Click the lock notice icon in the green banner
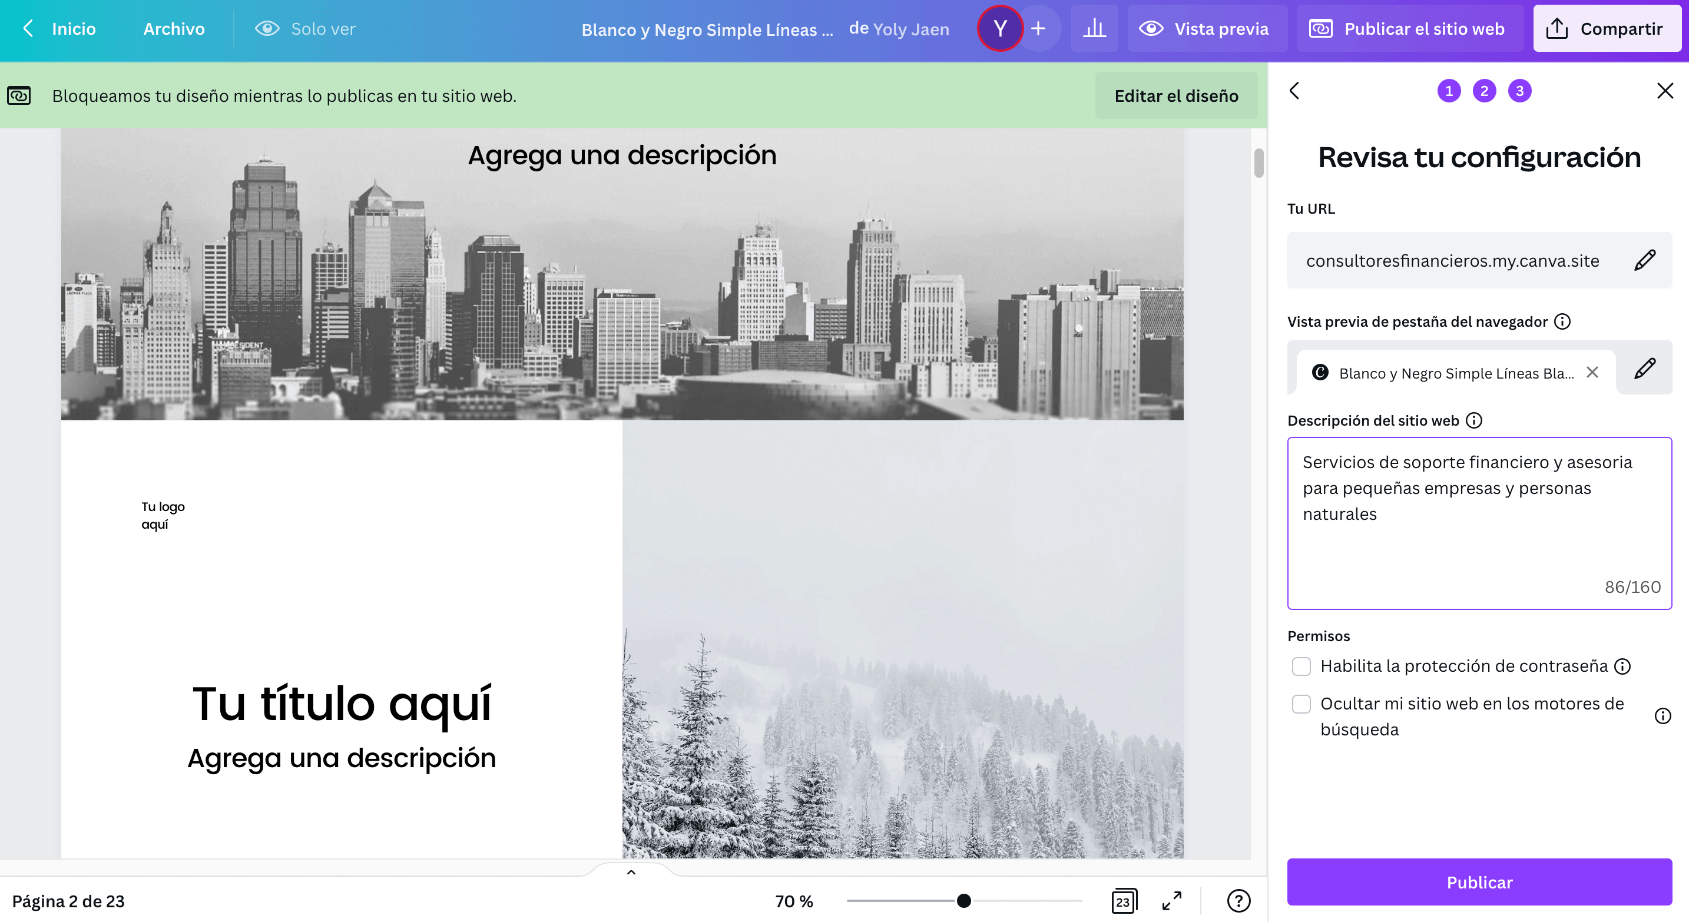 tap(19, 95)
